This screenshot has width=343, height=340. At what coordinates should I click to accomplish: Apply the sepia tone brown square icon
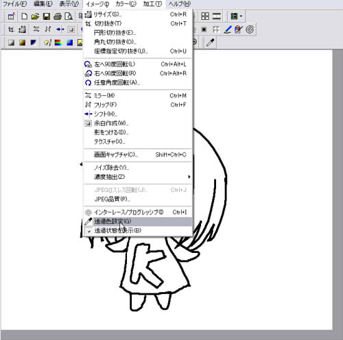[x=22, y=42]
